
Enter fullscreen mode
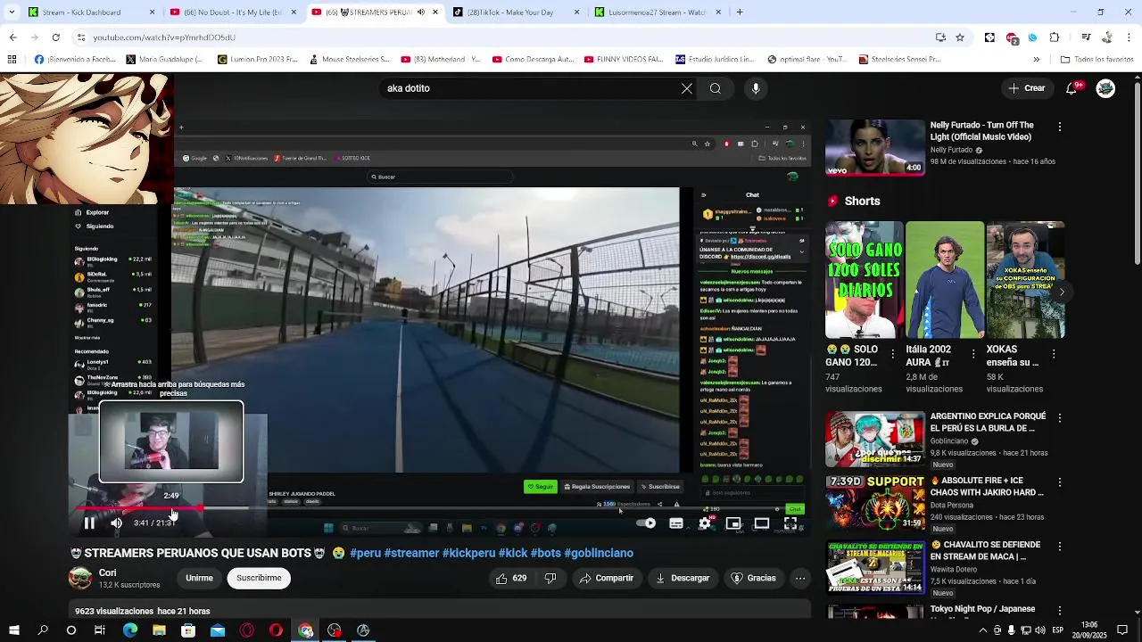click(x=790, y=523)
